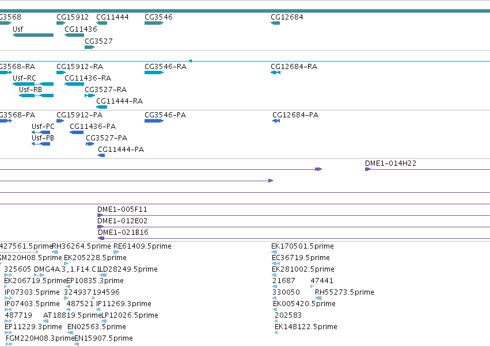Click the LD28249.5prime EST label
This screenshot has width=490, height=347.
(128, 269)
